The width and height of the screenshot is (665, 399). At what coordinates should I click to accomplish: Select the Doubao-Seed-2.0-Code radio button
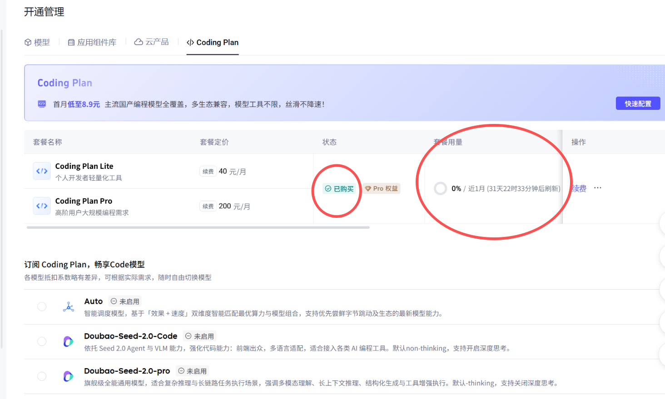(42, 341)
